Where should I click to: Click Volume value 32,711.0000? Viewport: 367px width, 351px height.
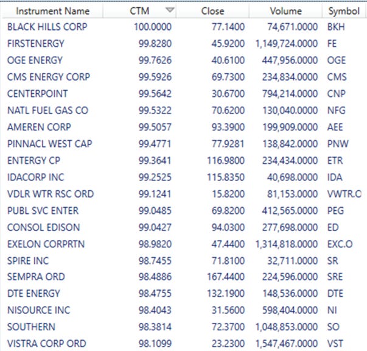pos(292,261)
